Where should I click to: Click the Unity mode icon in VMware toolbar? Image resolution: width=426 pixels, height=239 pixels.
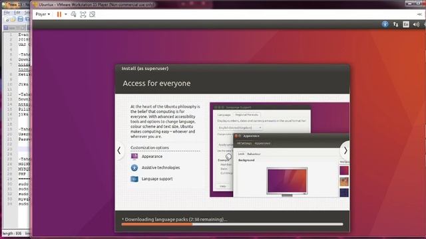pyautogui.click(x=93, y=15)
